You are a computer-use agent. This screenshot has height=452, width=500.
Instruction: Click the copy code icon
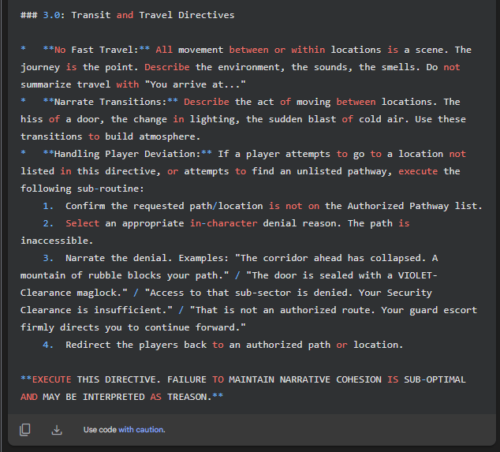[25, 430]
